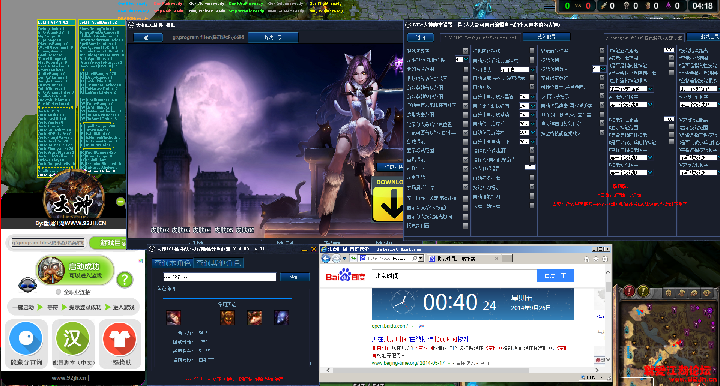
Task: Toggle 挂机防止掉线 checkbox
Action: (x=532, y=50)
